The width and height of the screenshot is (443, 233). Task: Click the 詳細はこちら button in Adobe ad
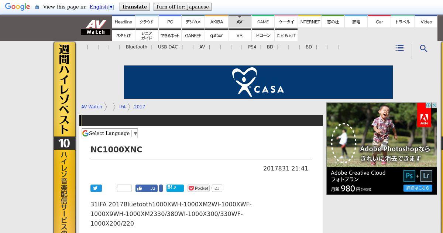tap(418, 188)
